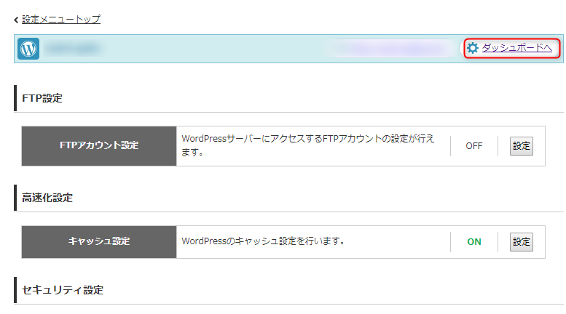566x314 pixels.
Task: Select the キャッシュ設定 row label
Action: tap(99, 241)
